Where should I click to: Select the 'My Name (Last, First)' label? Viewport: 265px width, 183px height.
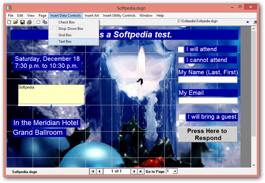(x=208, y=72)
